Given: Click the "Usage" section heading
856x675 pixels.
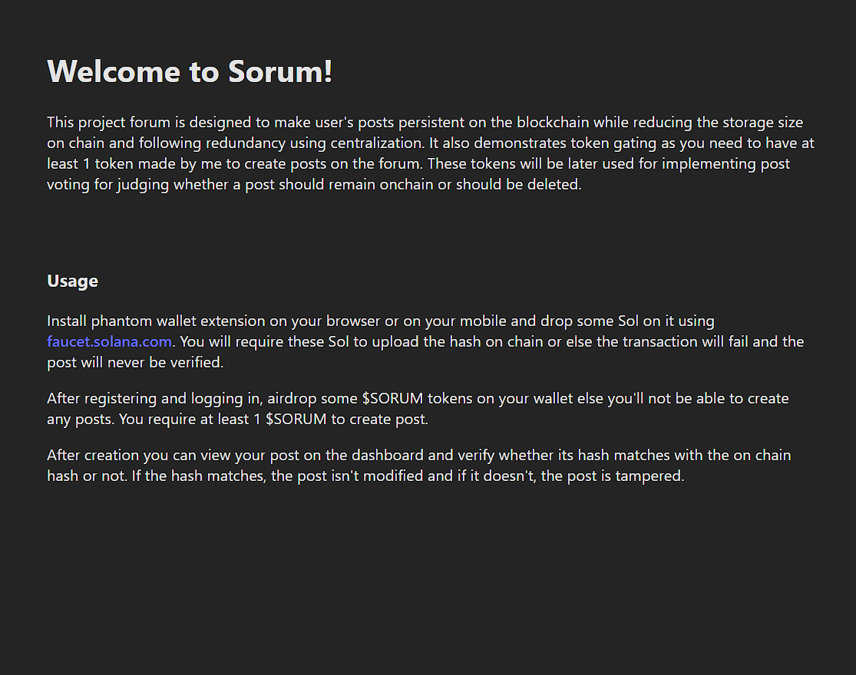Looking at the screenshot, I should pos(72,281).
